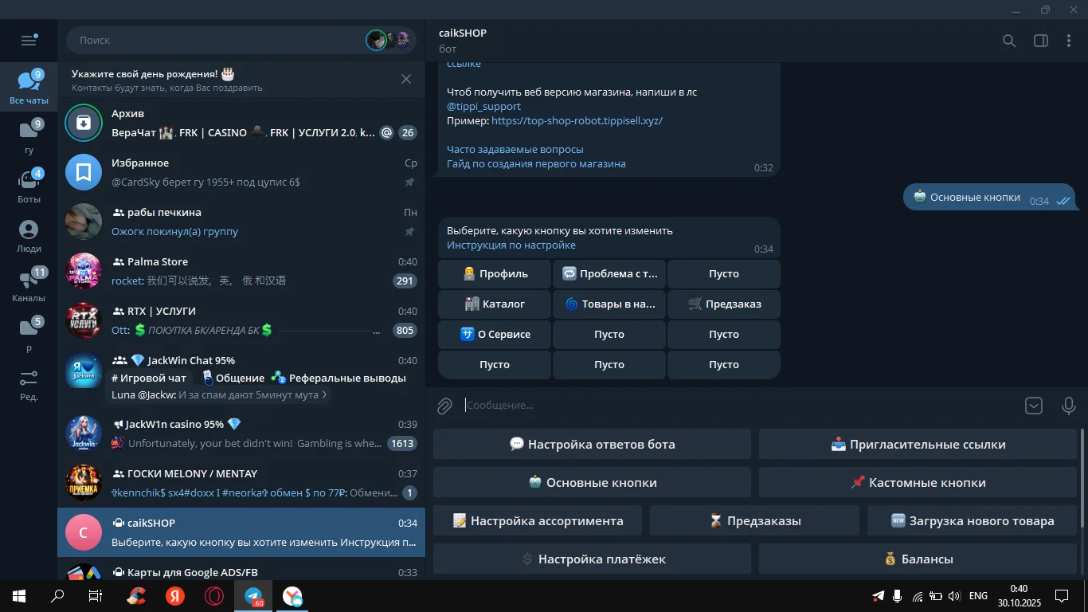Viewport: 1088px width, 612px height.
Task: Select the Кастомные кнопки keyboard button
Action: [x=918, y=482]
